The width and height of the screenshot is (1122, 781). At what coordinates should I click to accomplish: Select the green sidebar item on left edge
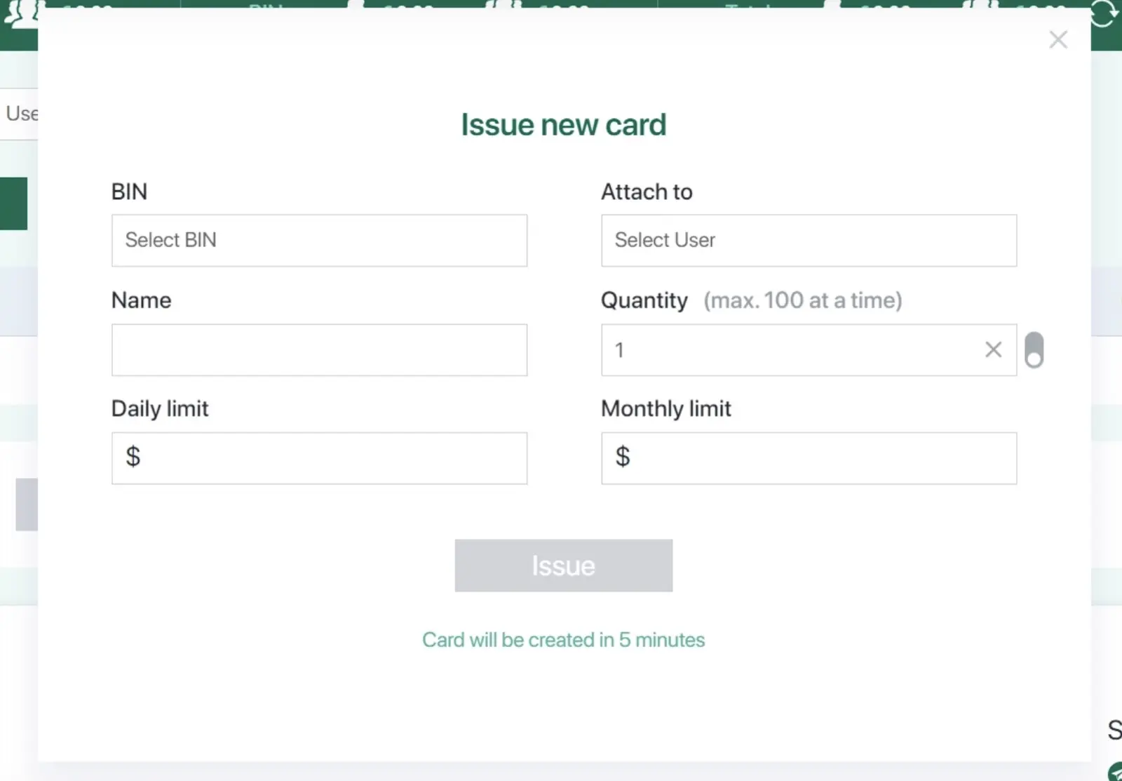(x=13, y=203)
